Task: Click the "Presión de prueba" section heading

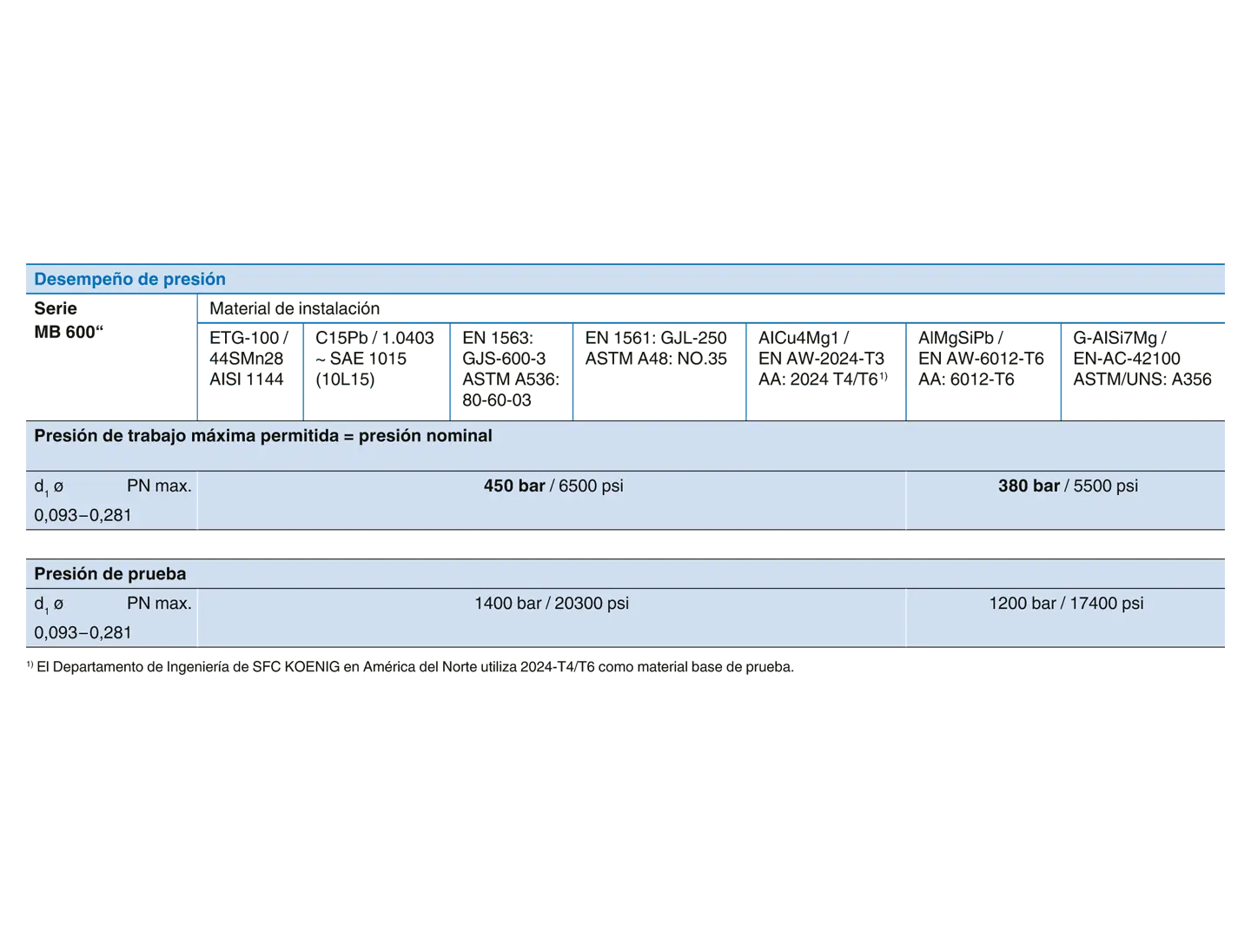Action: [109, 574]
